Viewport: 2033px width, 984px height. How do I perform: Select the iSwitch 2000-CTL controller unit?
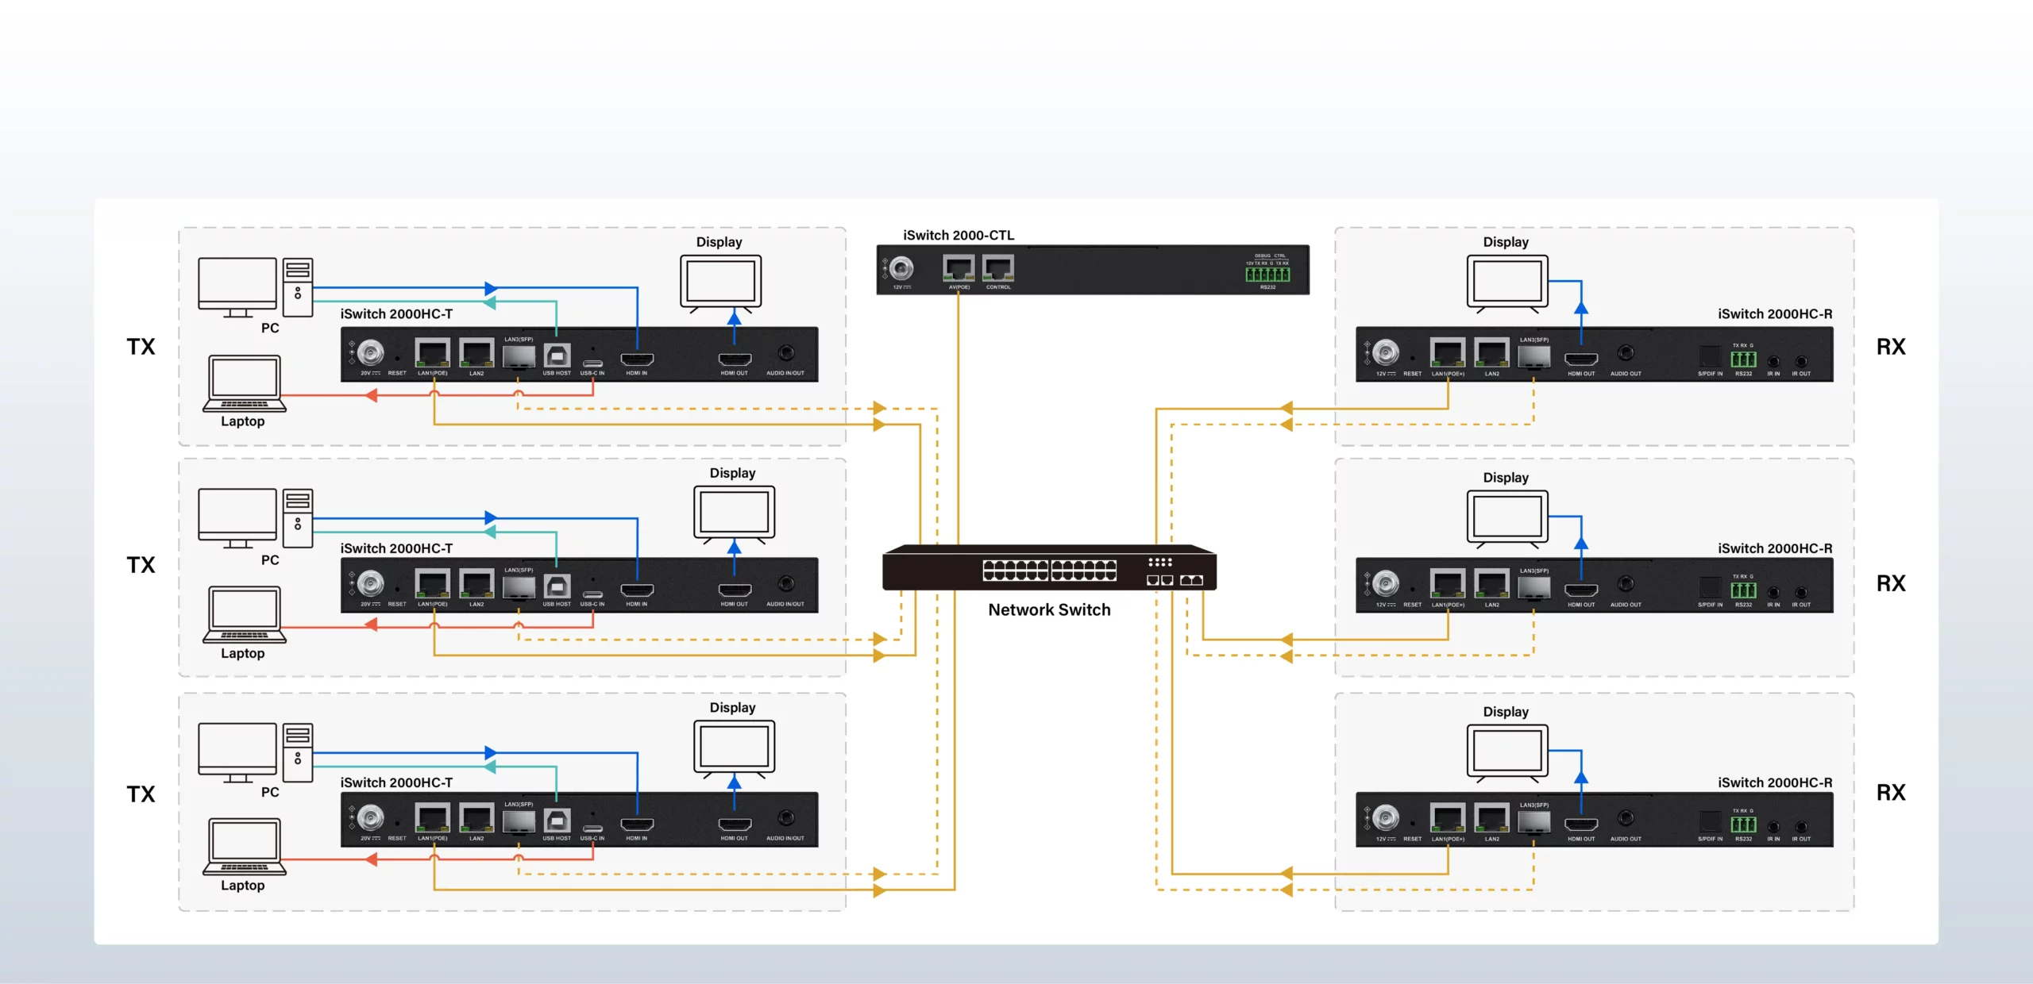coord(1093,270)
